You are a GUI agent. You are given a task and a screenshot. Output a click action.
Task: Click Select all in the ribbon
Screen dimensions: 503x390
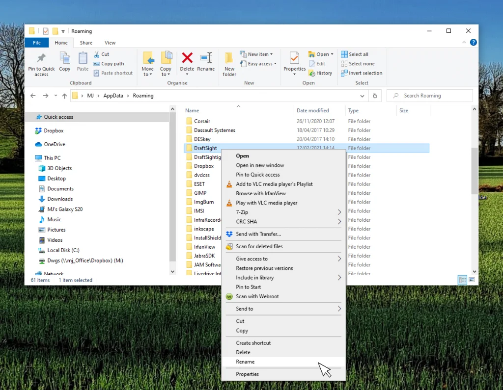click(357, 54)
